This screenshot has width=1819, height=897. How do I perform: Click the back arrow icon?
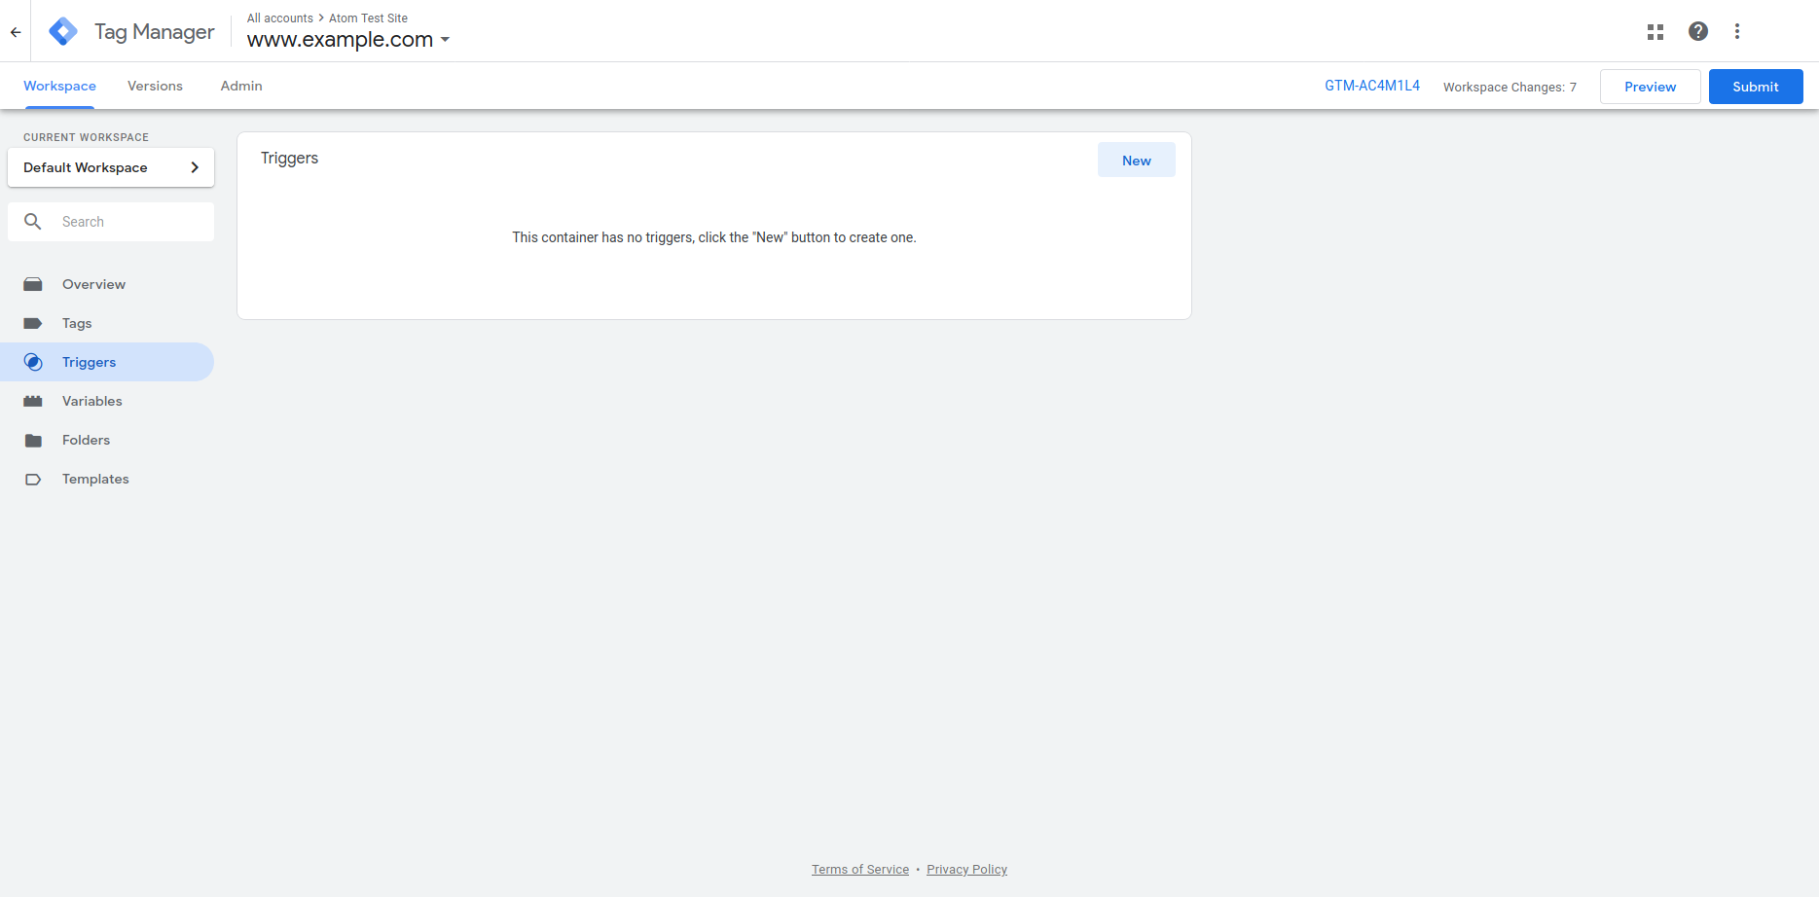[x=16, y=32]
